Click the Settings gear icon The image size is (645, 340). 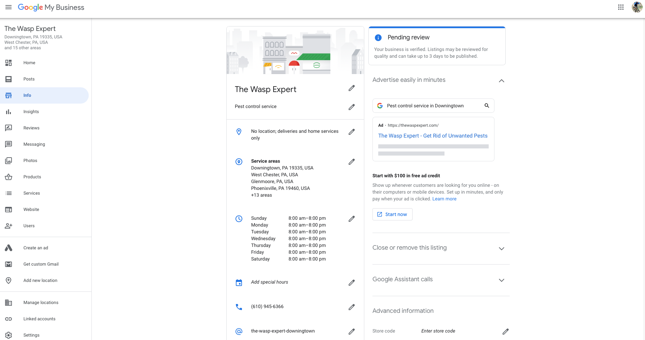(x=8, y=335)
